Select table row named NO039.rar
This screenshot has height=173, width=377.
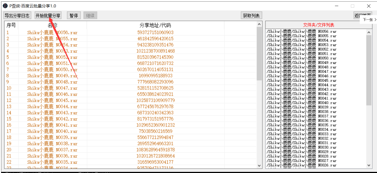(131, 137)
